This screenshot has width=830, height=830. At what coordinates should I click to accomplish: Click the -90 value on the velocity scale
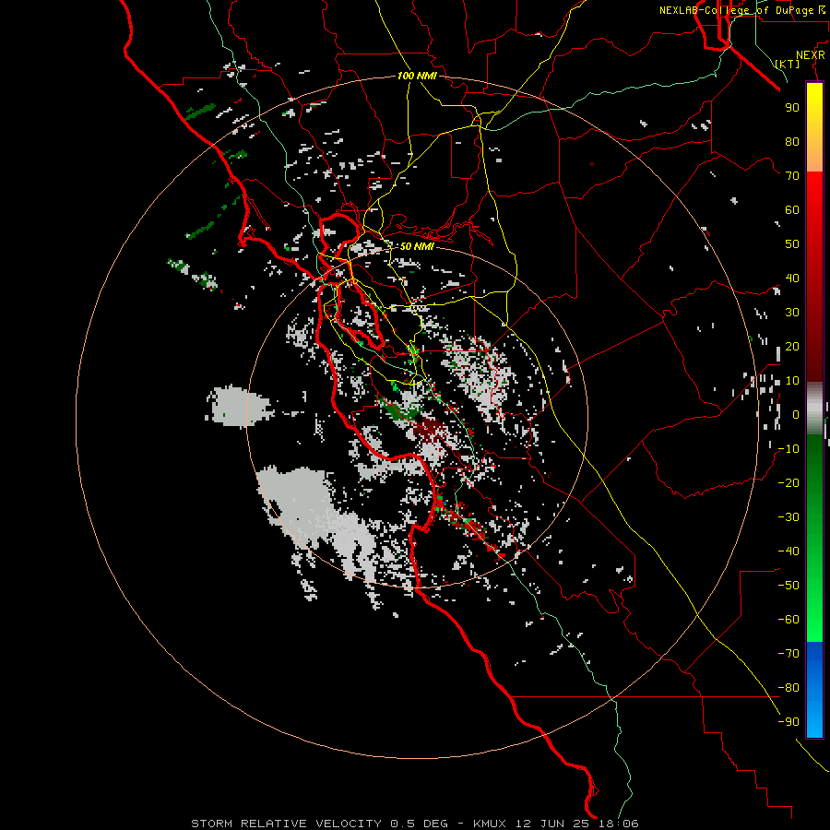[788, 722]
